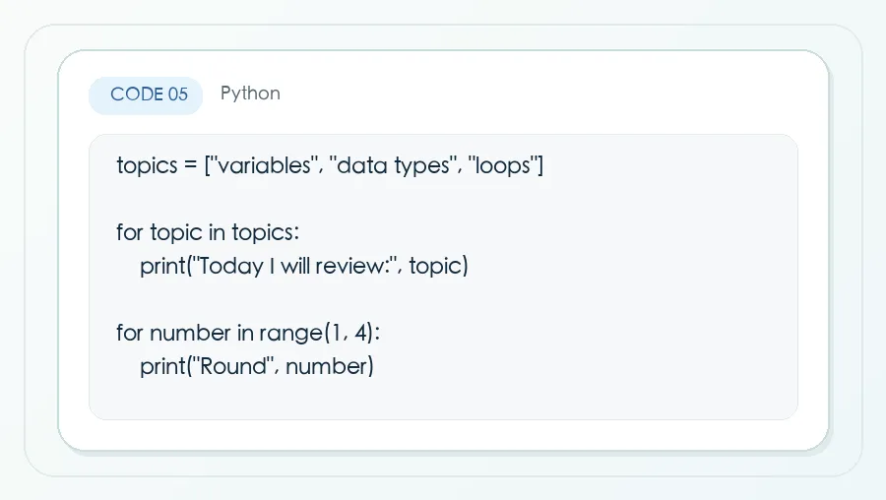The height and width of the screenshot is (500, 886).
Task: Click the empty line below list assignment
Action: tap(443, 199)
